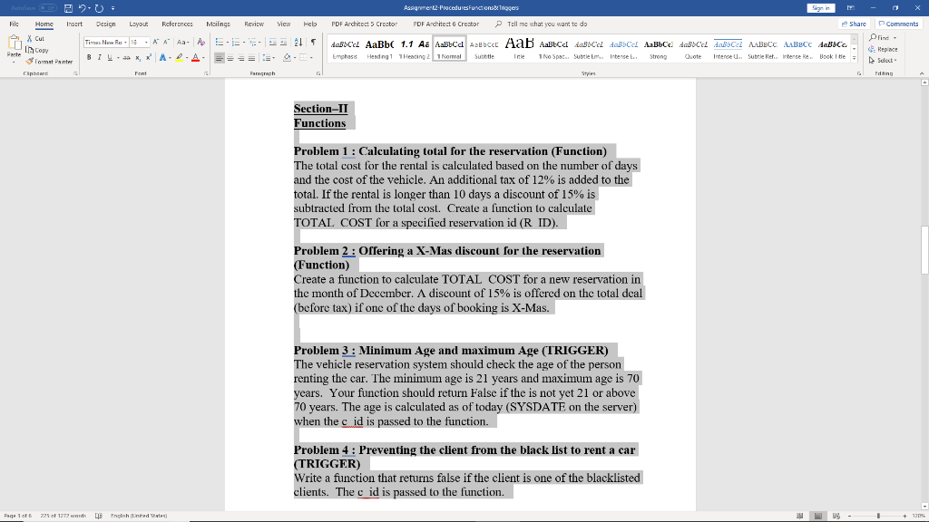Image resolution: width=929 pixels, height=522 pixels.
Task: Apply strikethrough formatting
Action: pos(126,57)
